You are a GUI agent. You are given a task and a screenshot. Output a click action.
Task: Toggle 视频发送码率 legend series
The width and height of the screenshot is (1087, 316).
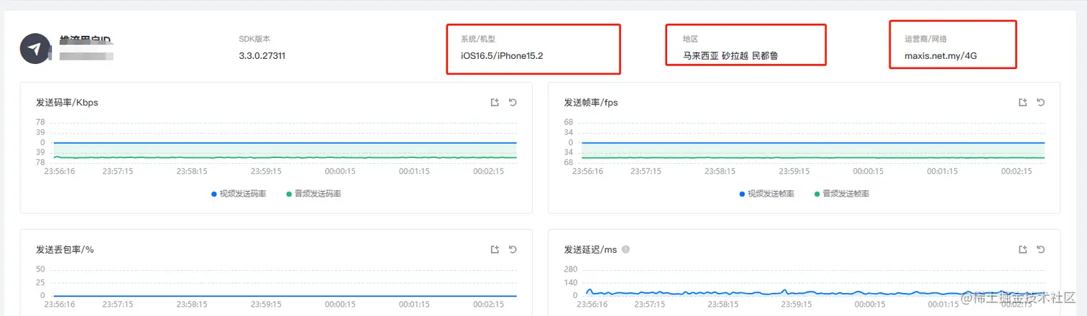pos(239,194)
